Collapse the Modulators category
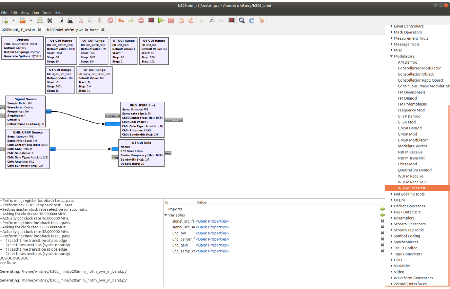Viewport: 450px width, 289px height. pyautogui.click(x=391, y=56)
